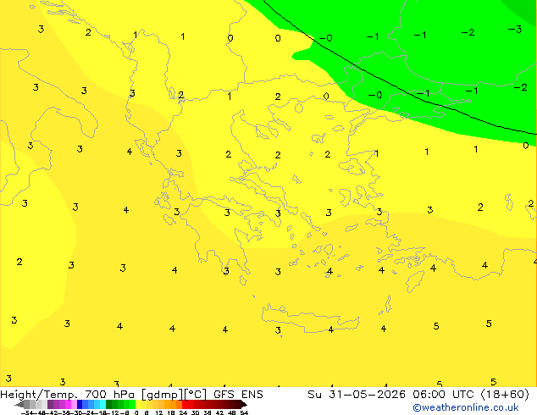
Task: Click the "[°C]" unit label
Action: 195,395
